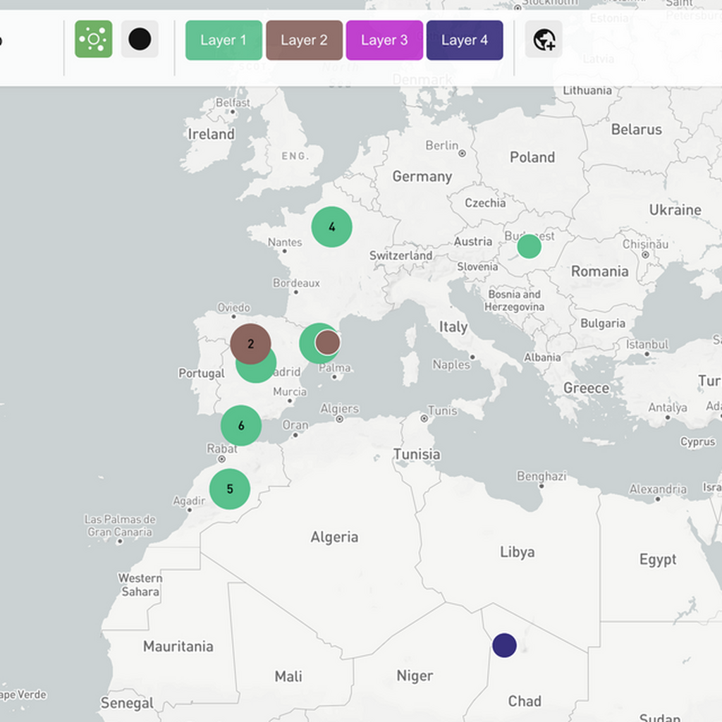
Task: Select the green cluster labeled 6 near Gibraltar
Action: pos(241,425)
